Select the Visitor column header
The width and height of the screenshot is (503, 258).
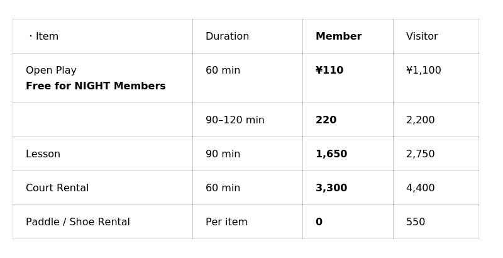(422, 36)
